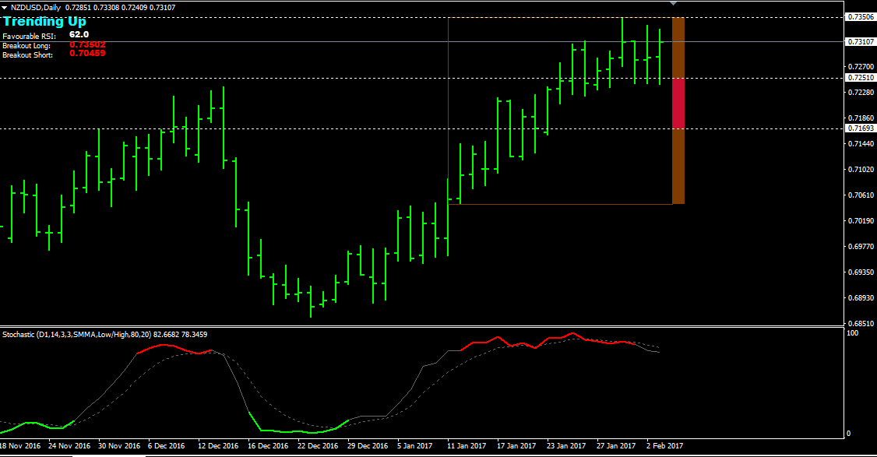Click the 0.72510 price level label
This screenshot has width=877, height=457.
[x=861, y=78]
